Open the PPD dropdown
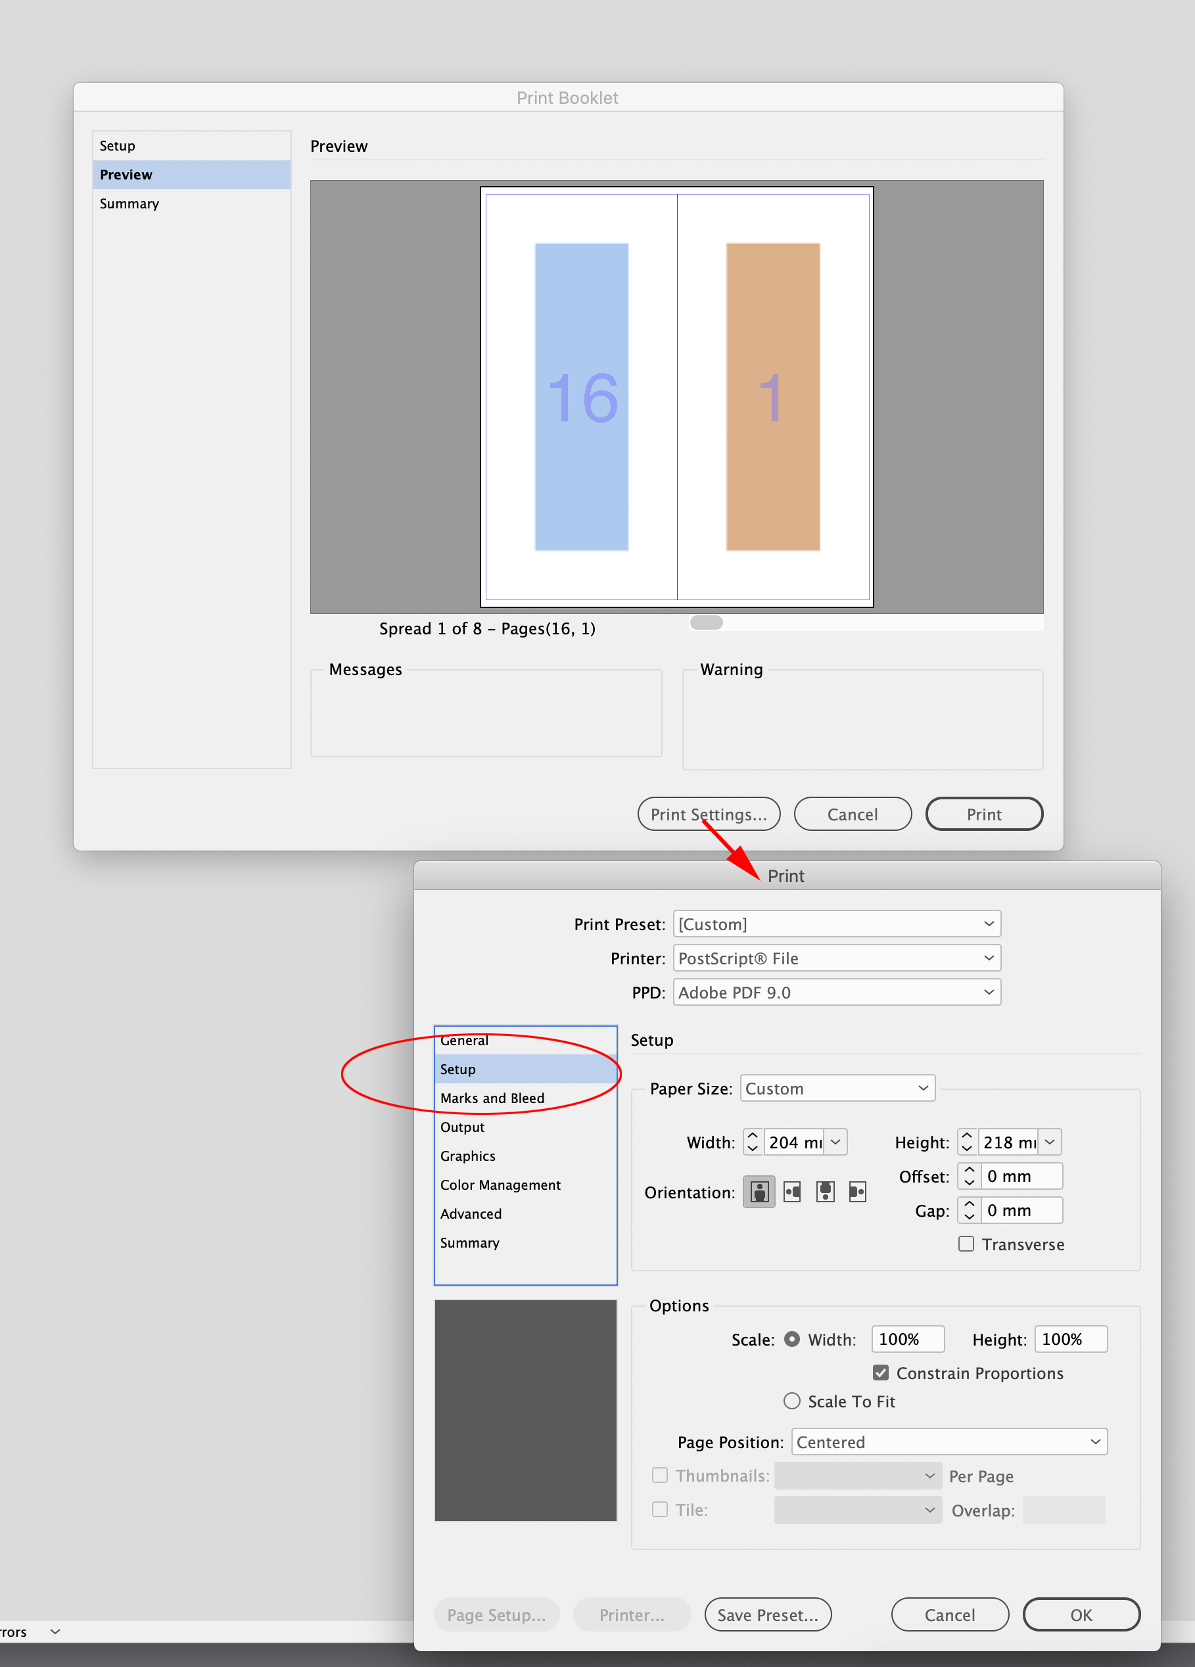Image resolution: width=1195 pixels, height=1667 pixels. [836, 993]
